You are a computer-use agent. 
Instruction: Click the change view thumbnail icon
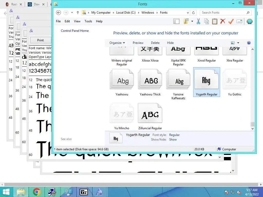pos(233,43)
